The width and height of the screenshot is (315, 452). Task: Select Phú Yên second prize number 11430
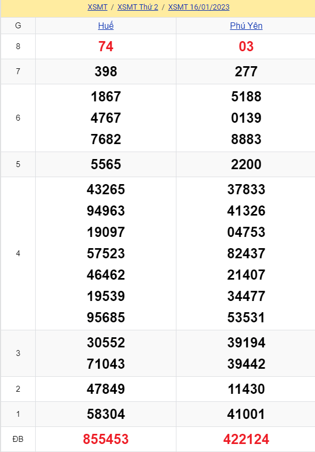point(246,389)
